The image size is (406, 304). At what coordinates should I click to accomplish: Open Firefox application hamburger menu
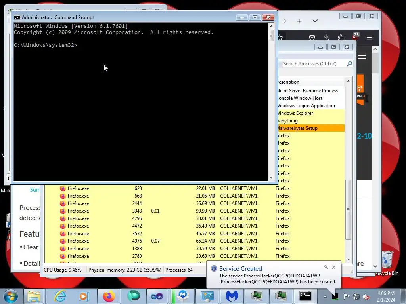pyautogui.click(x=369, y=38)
